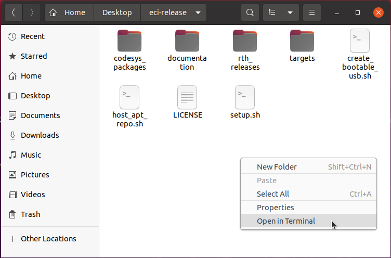
Task: Select the LICENSE text file
Action: 187,102
